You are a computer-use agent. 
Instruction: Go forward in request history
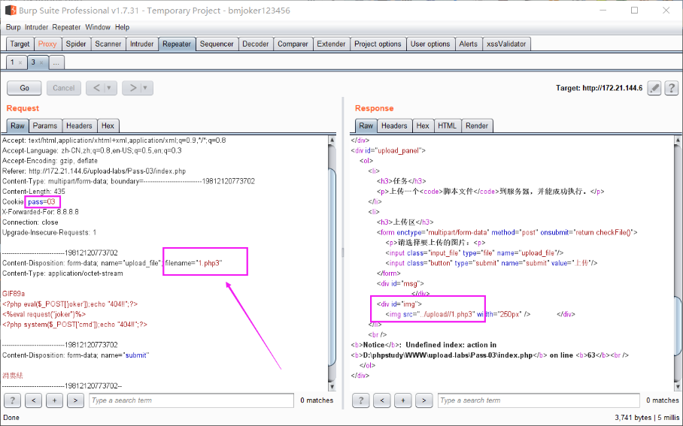coord(132,88)
